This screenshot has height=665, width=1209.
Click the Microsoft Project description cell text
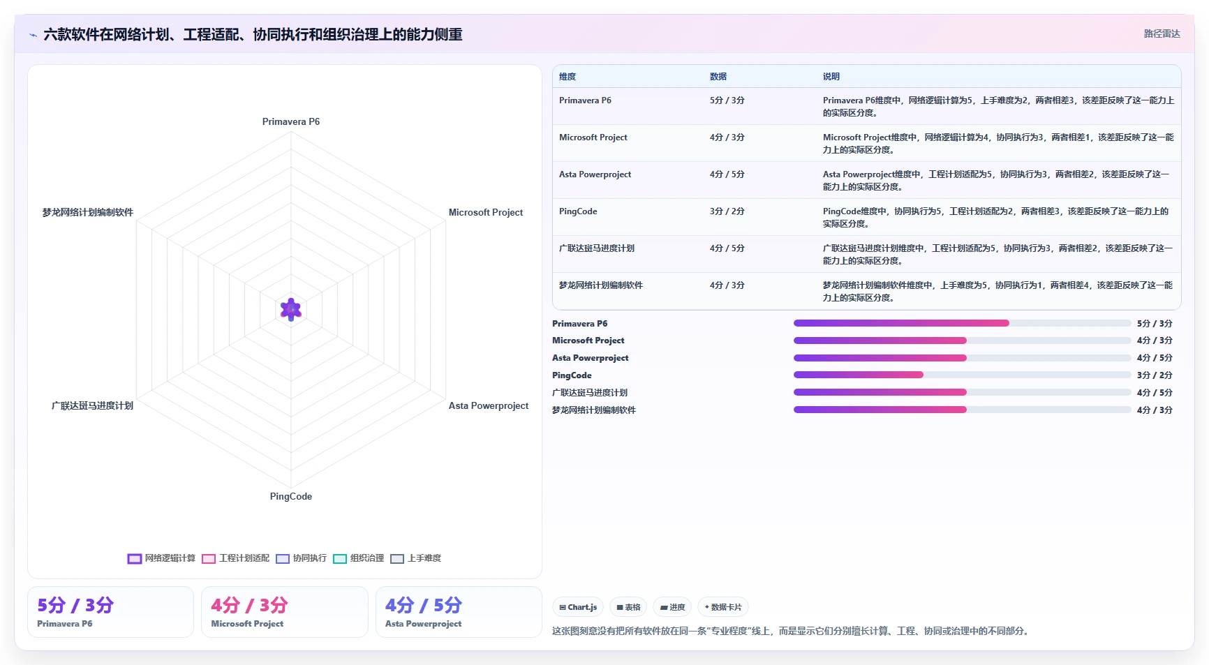click(998, 144)
